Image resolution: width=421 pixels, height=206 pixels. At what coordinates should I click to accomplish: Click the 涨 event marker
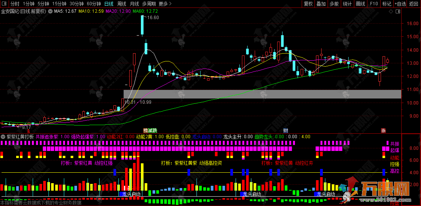[383, 131]
